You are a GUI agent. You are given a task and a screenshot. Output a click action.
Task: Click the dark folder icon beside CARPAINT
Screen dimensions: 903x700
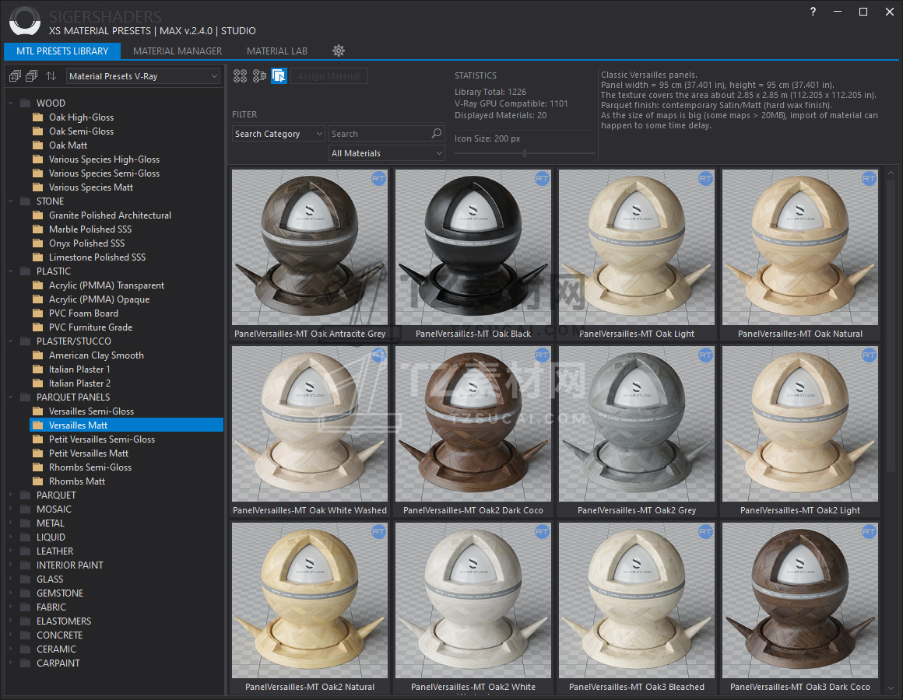[26, 663]
